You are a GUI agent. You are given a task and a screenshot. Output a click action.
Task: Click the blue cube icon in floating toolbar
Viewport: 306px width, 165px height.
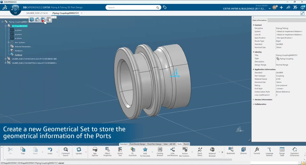[x=32, y=19]
